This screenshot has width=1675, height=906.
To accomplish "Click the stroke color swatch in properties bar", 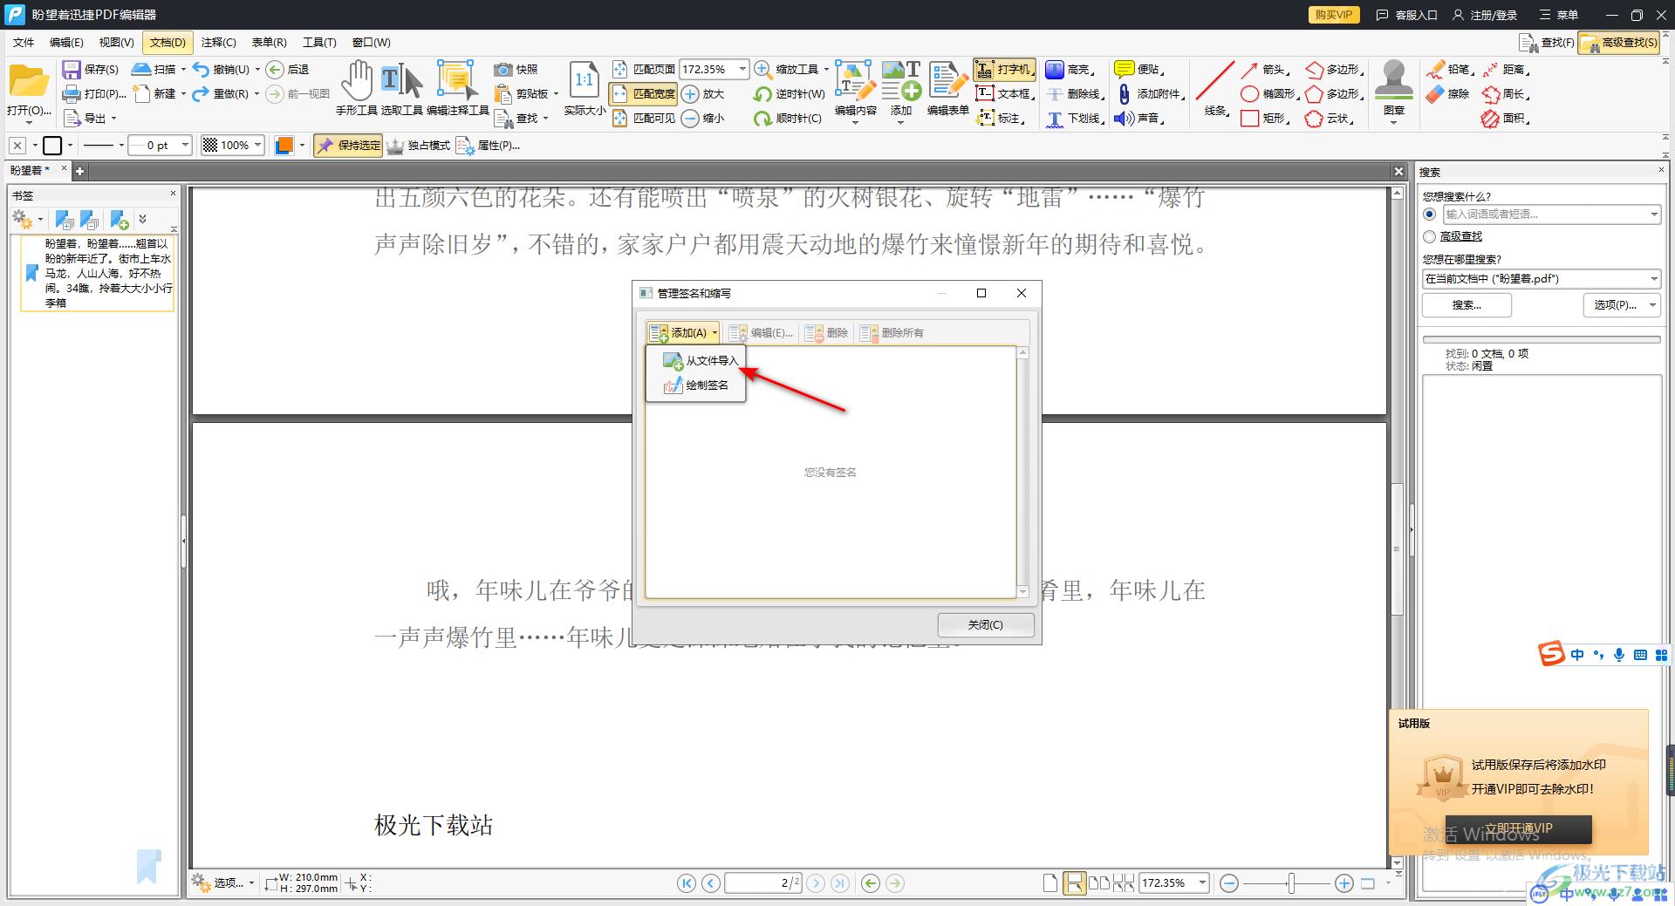I will pyautogui.click(x=52, y=146).
